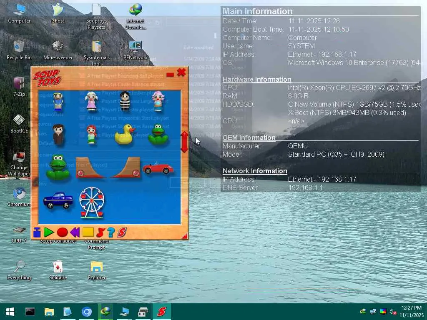The width and height of the screenshot is (427, 320).
Task: Open help via the blue question mark
Action: pos(111,232)
